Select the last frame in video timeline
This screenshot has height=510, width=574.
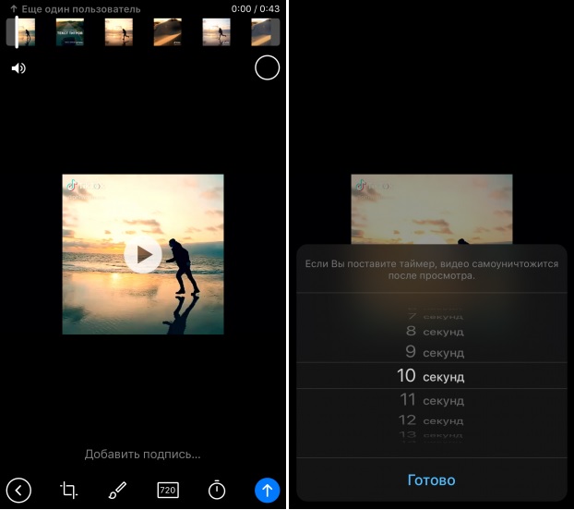(x=265, y=32)
